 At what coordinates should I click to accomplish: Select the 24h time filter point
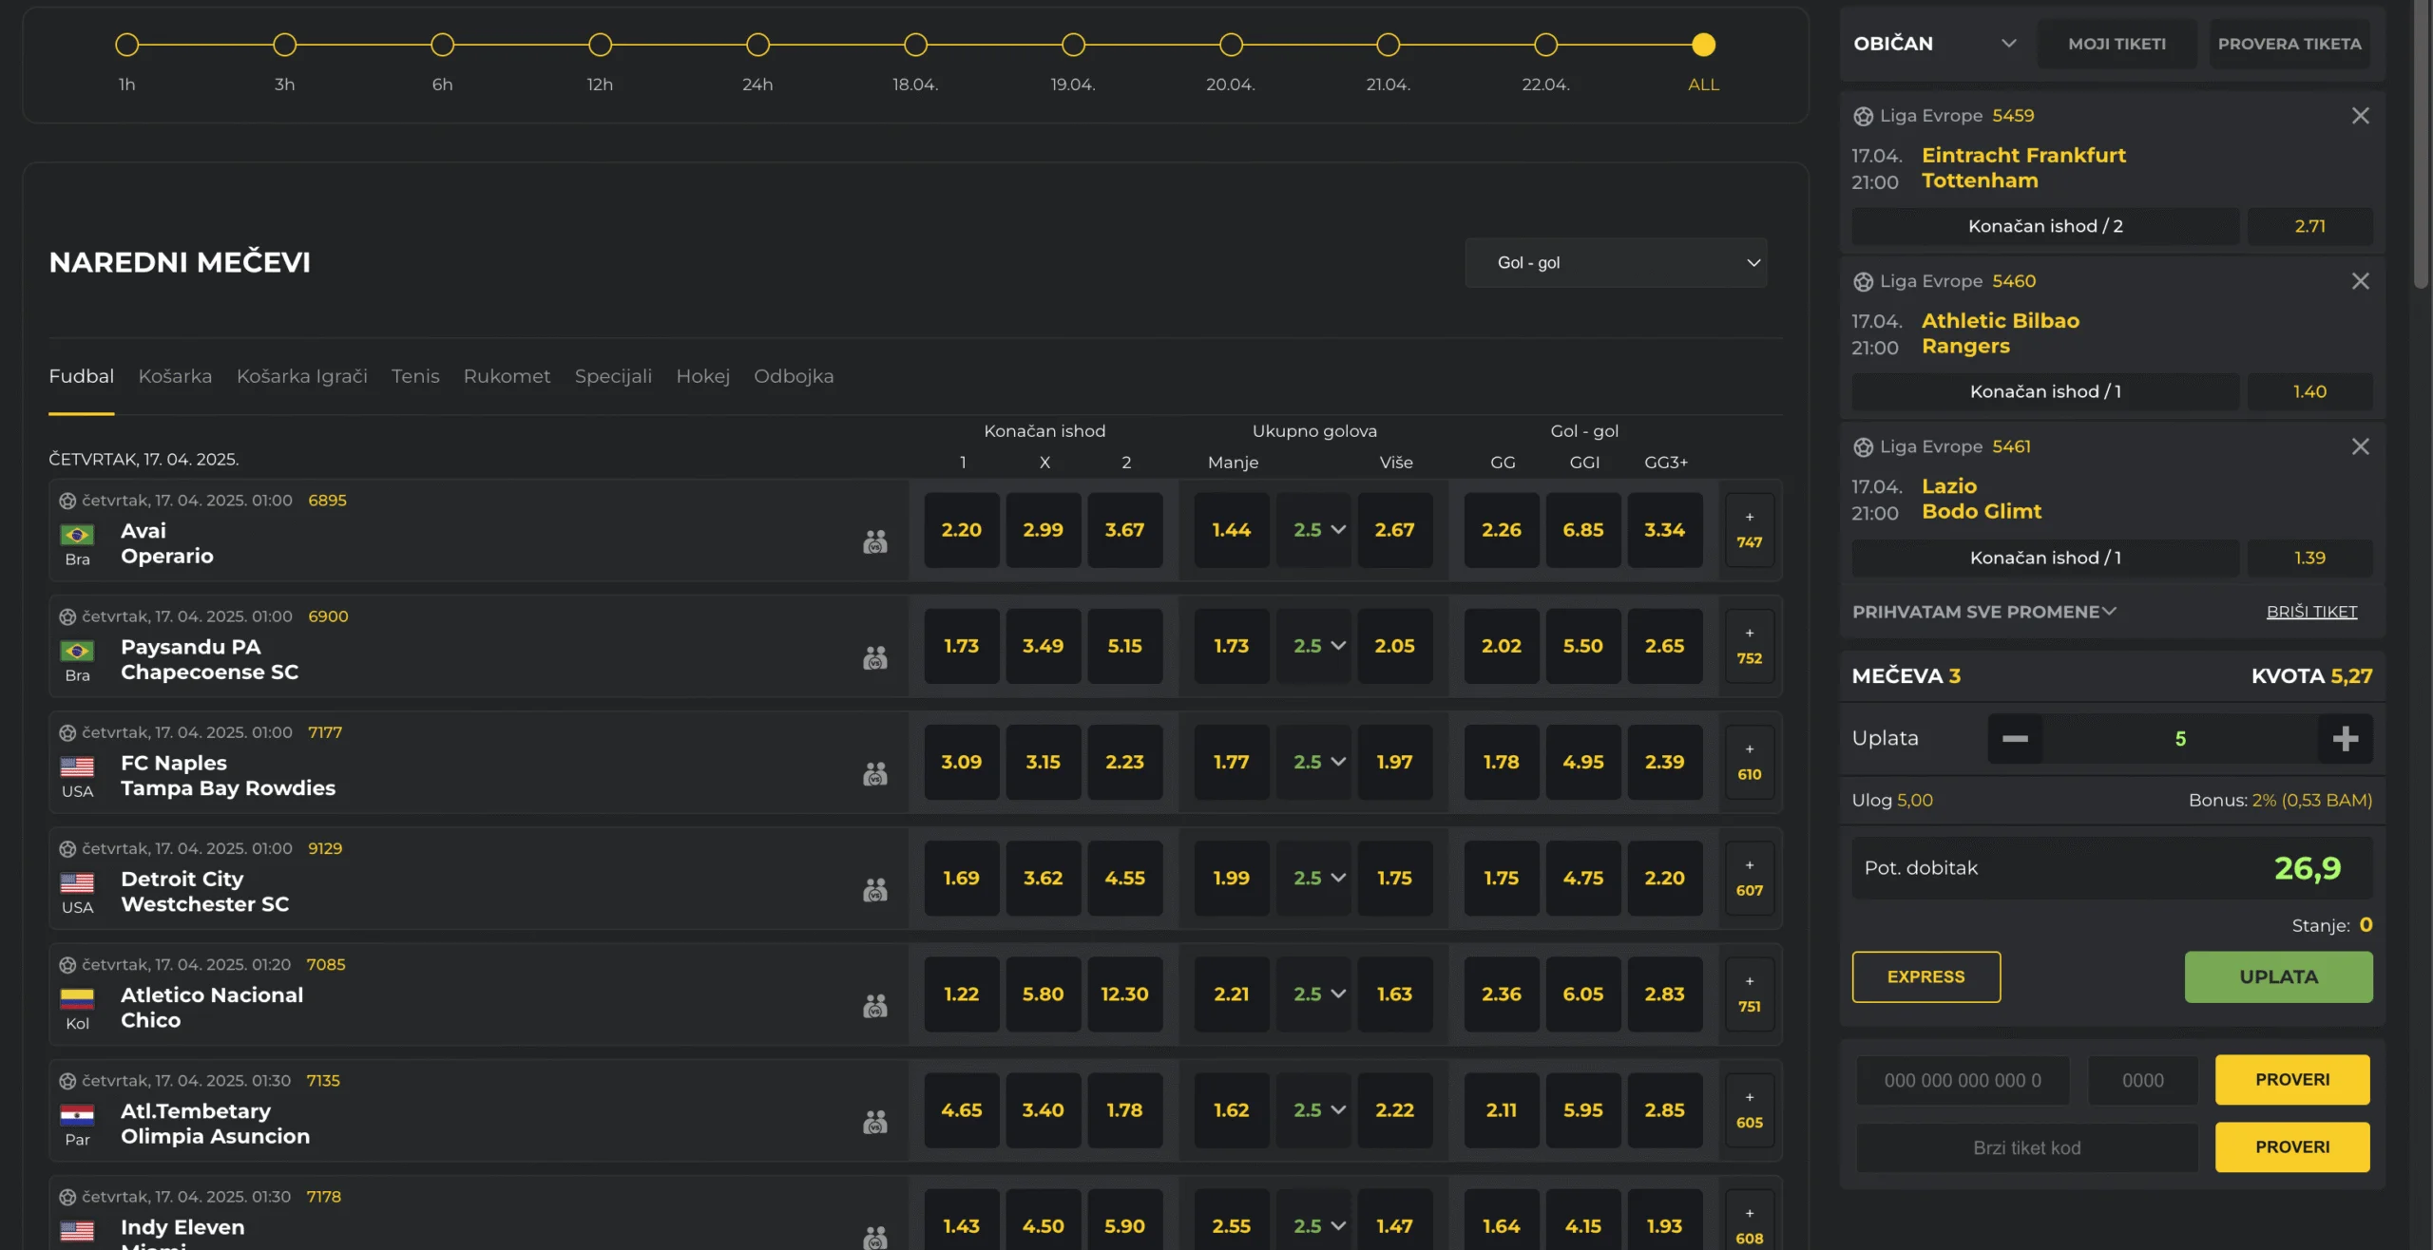[757, 45]
